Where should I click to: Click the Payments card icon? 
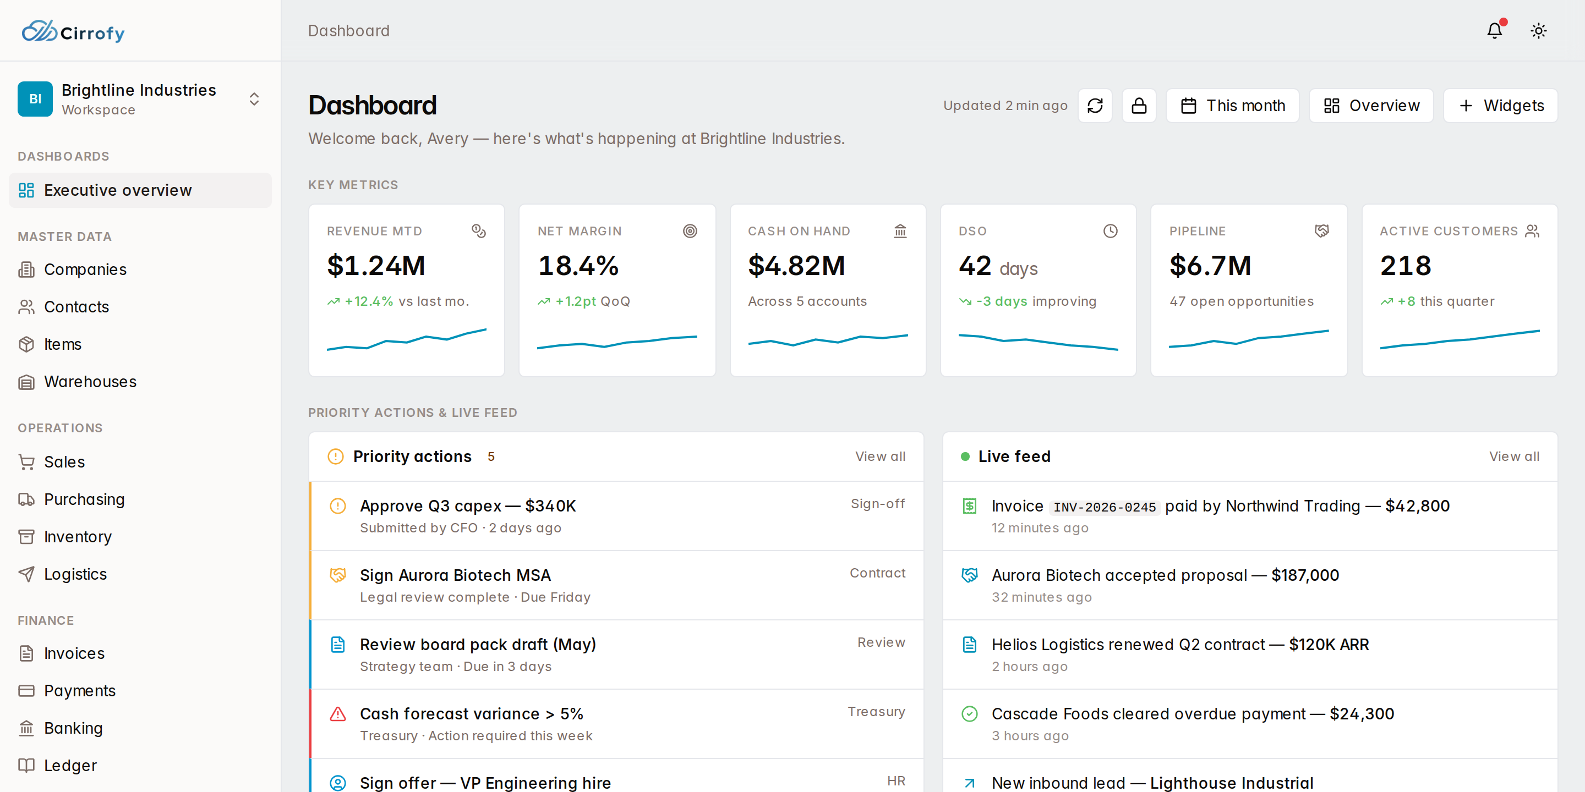click(26, 691)
